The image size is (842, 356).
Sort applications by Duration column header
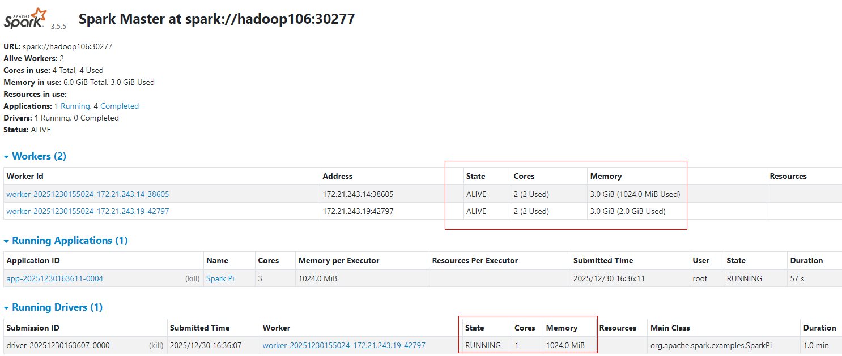click(806, 260)
